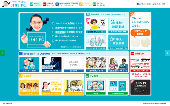The height and width of the screenshot is (106, 170).
Task: Click the red glasses LINEUP nav icon
Action: [x=44, y=4]
